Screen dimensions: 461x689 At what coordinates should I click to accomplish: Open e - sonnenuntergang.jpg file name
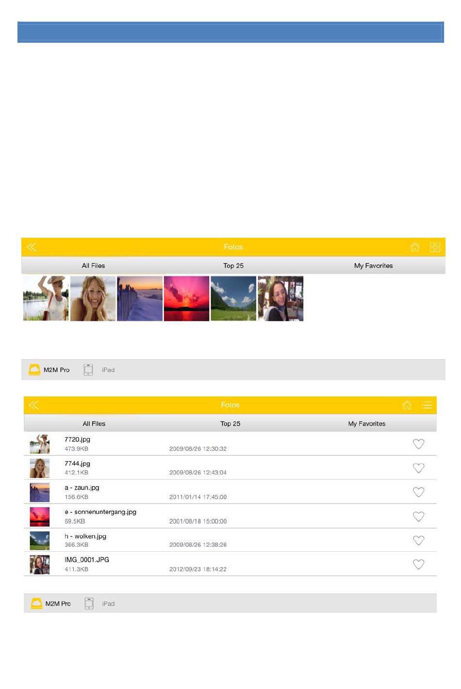coord(100,512)
